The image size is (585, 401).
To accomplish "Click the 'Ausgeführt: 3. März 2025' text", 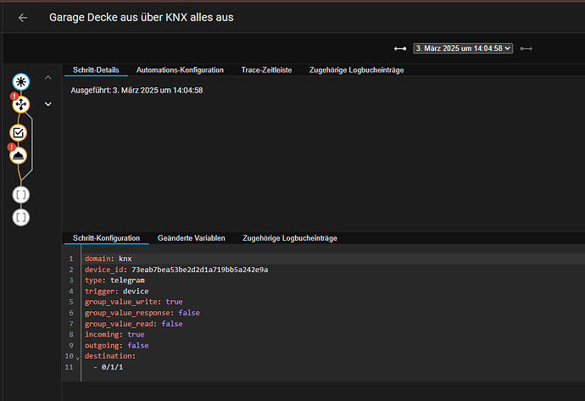I will click(136, 90).
